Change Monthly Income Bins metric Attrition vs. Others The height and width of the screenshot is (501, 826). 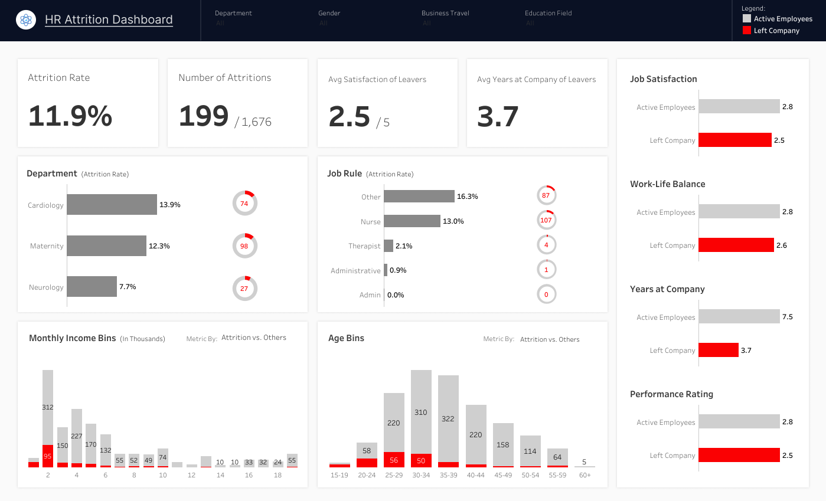click(x=254, y=338)
